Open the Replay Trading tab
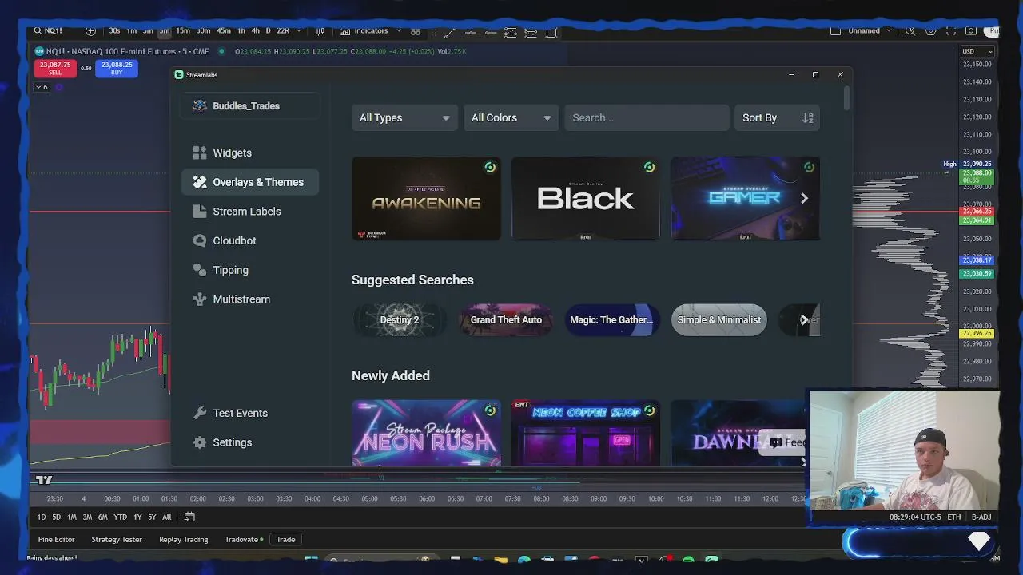 tap(184, 540)
